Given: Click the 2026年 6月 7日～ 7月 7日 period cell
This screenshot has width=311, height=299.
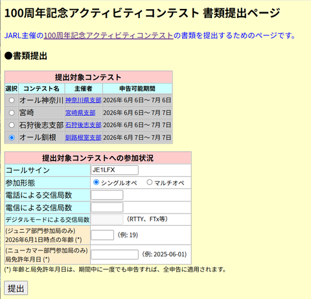Looking at the screenshot, I should (137, 138).
